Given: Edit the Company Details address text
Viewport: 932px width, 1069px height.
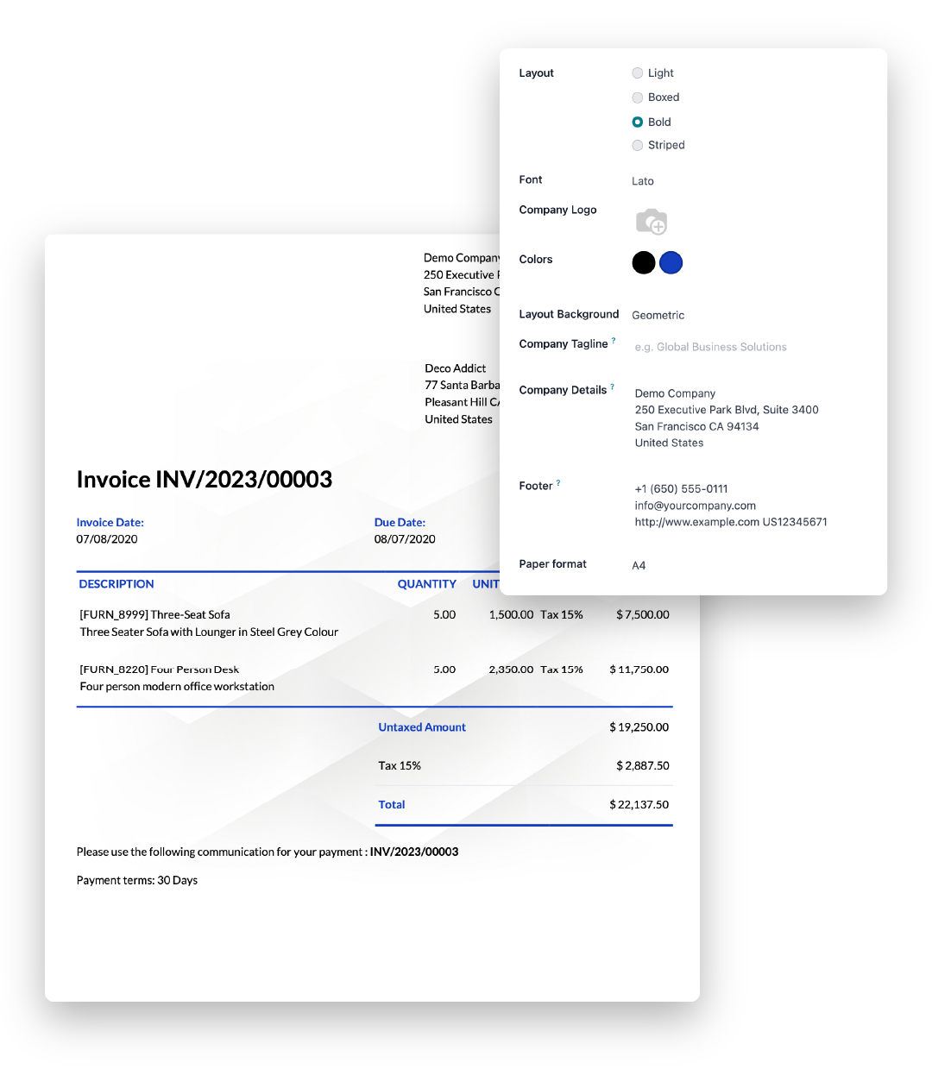Looking at the screenshot, I should (x=727, y=418).
